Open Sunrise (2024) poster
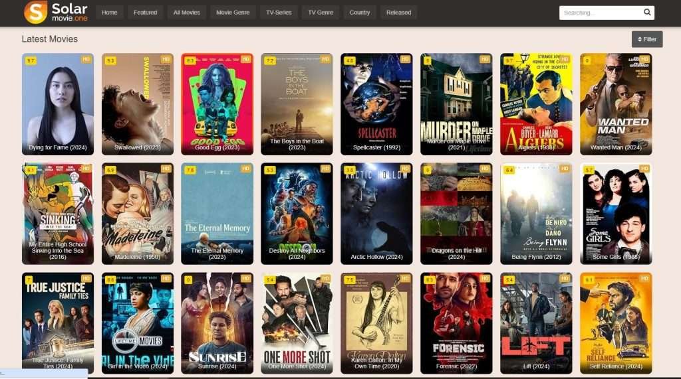The width and height of the screenshot is (681, 379). tap(217, 323)
